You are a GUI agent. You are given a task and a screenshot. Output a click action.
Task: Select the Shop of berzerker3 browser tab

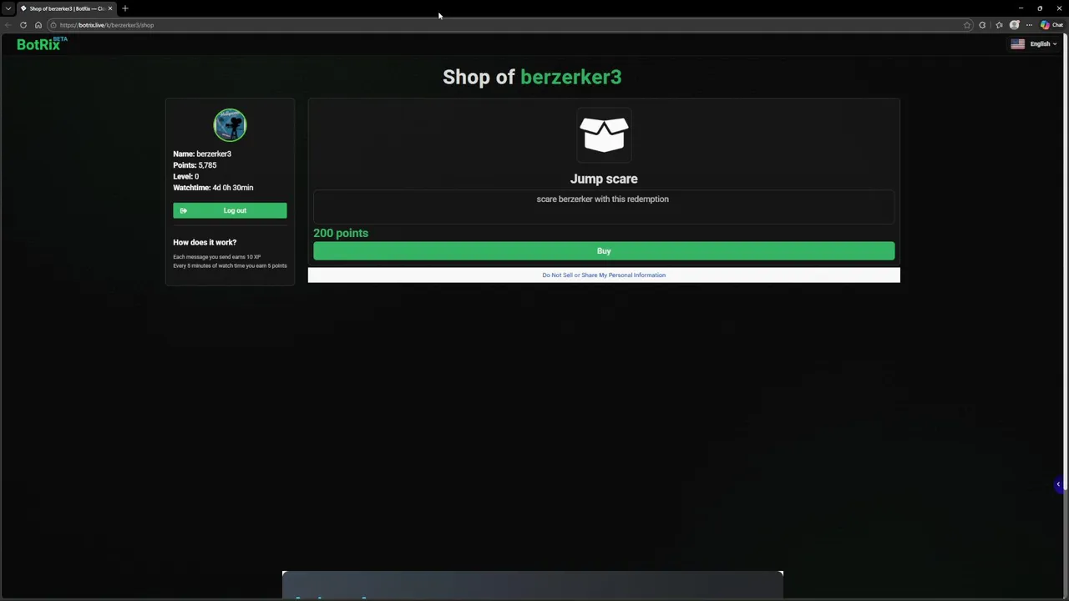tap(67, 8)
